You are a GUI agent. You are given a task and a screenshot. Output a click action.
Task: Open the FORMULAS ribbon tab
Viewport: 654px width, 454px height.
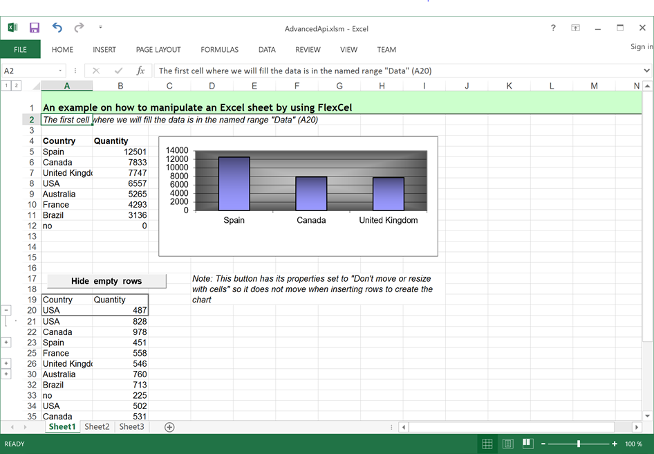(x=219, y=50)
